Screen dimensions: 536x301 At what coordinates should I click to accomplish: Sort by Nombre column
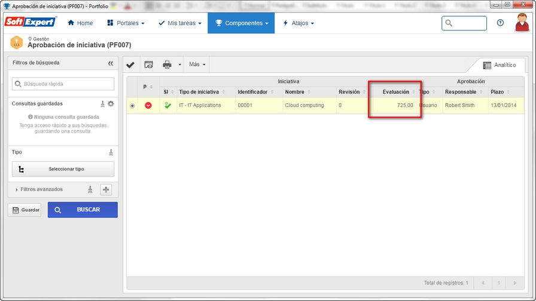298,92
